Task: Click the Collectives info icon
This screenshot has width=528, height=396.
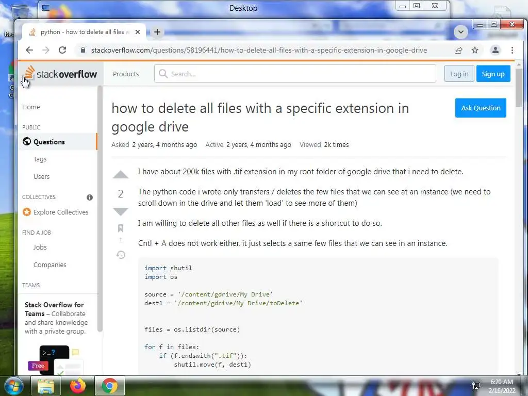Action: [x=90, y=197]
